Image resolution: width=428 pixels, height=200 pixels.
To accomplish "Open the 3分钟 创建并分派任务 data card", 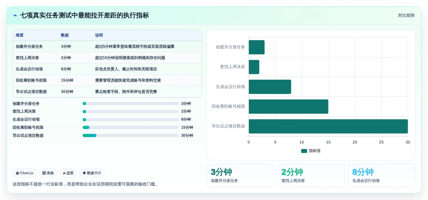I will pyautogui.click(x=240, y=175).
